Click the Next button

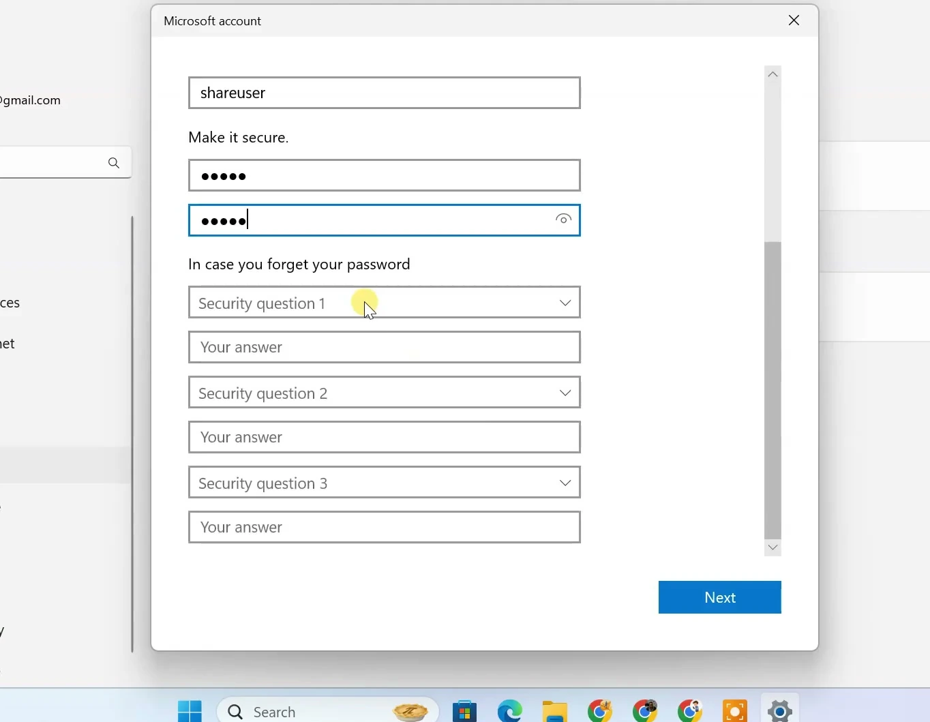tap(720, 597)
